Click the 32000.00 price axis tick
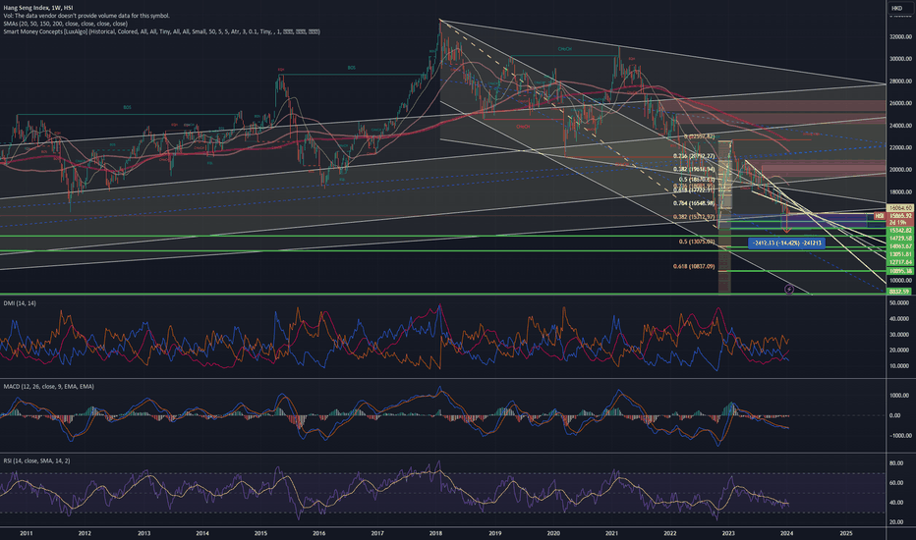 pos(900,36)
